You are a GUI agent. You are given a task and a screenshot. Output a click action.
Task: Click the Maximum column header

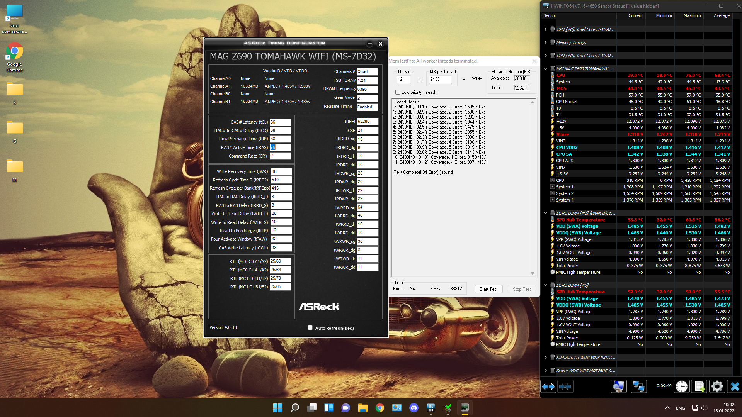[692, 16]
